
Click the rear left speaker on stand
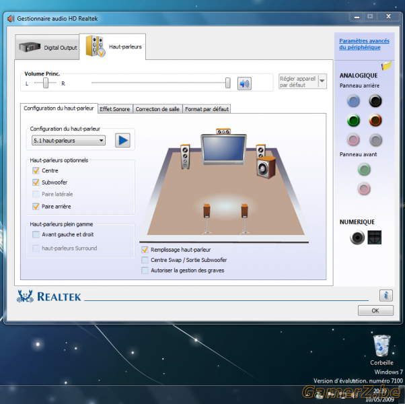(x=207, y=219)
